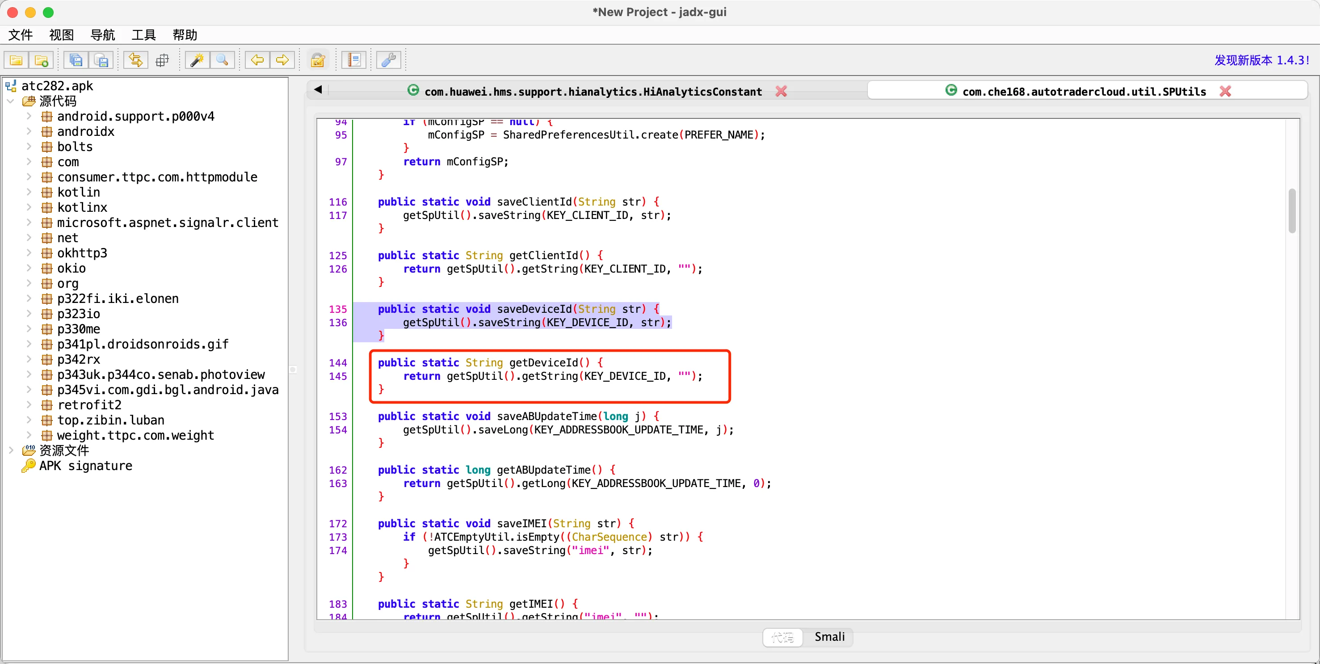Click ATCEmptyUtil.isEmpty call in code
This screenshot has width=1320, height=664.
coord(496,537)
